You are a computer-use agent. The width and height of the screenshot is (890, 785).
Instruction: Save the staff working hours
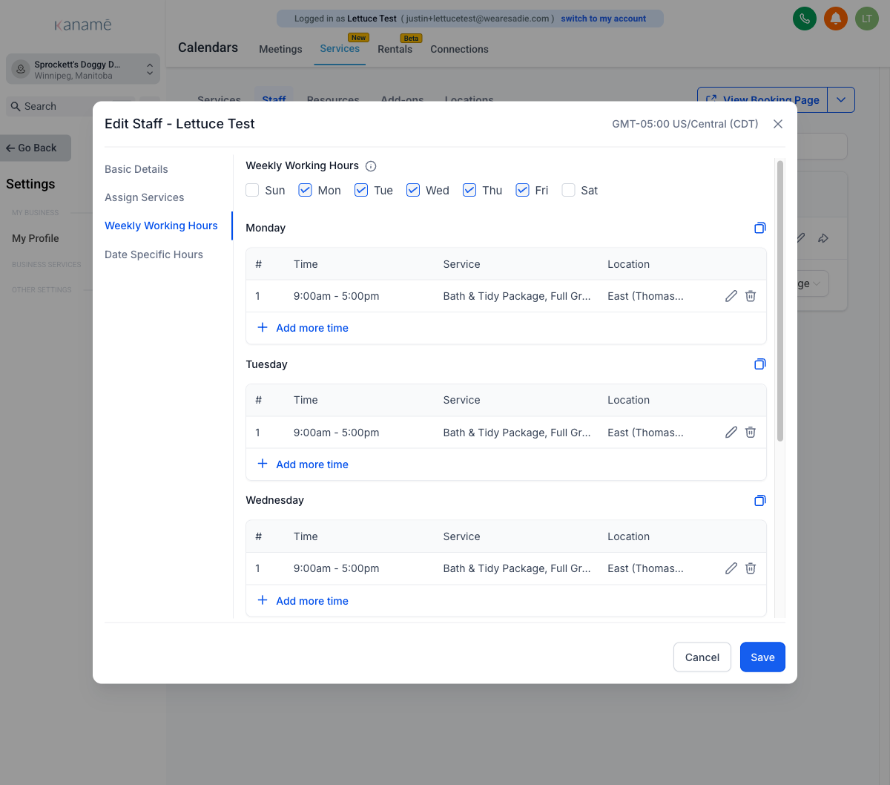pos(762,657)
